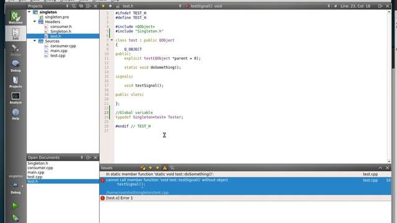397x223 pixels.
Task: Click the Start Debugging run button
Action: coord(15,218)
